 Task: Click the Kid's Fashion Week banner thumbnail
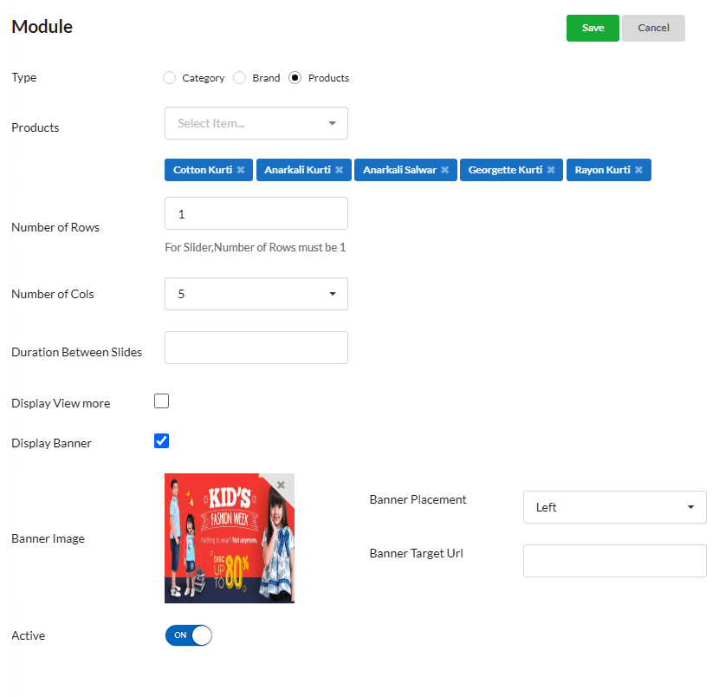(x=230, y=538)
